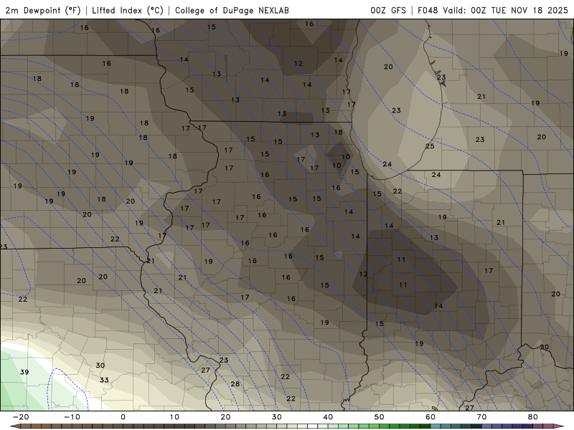Select the "80" label on the color scale
This screenshot has height=430, width=574.
(533, 417)
